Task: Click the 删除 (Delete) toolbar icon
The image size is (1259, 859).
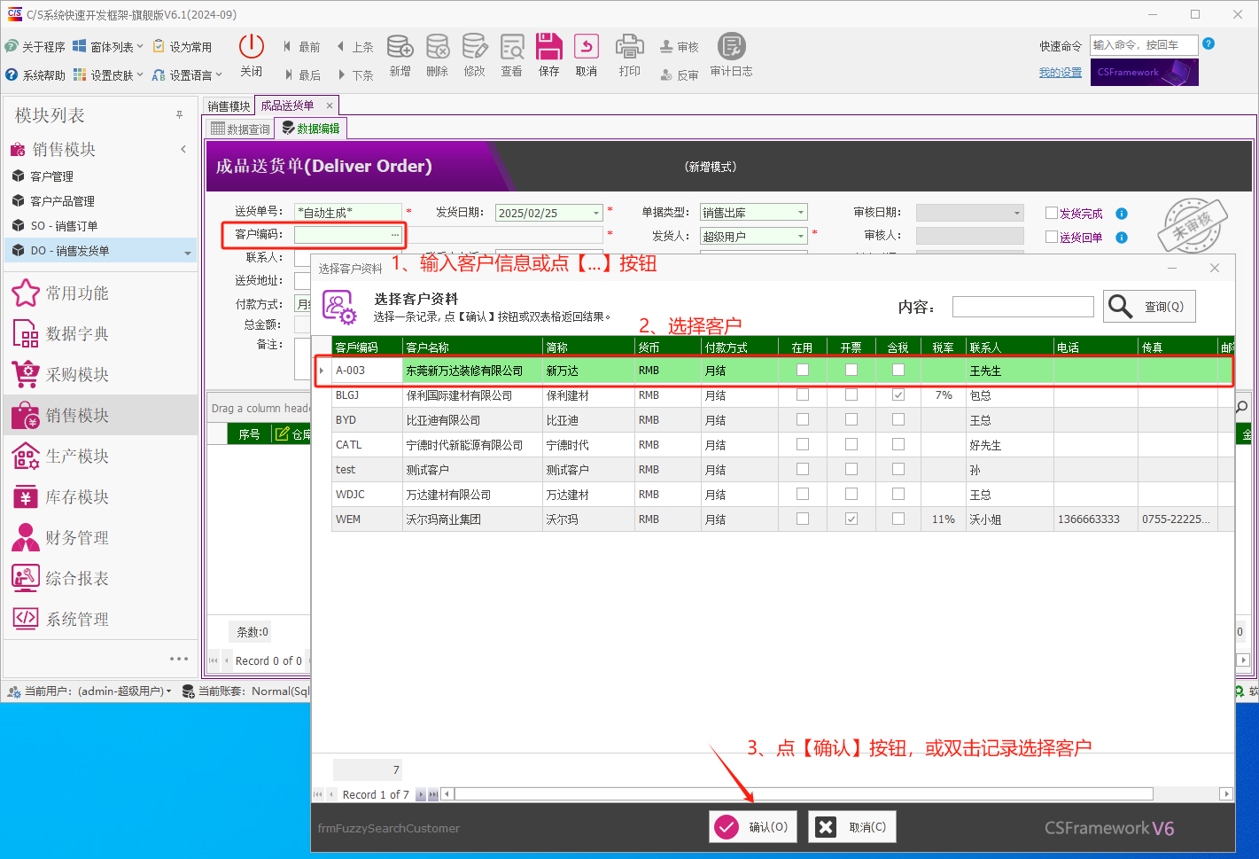Action: 437,55
